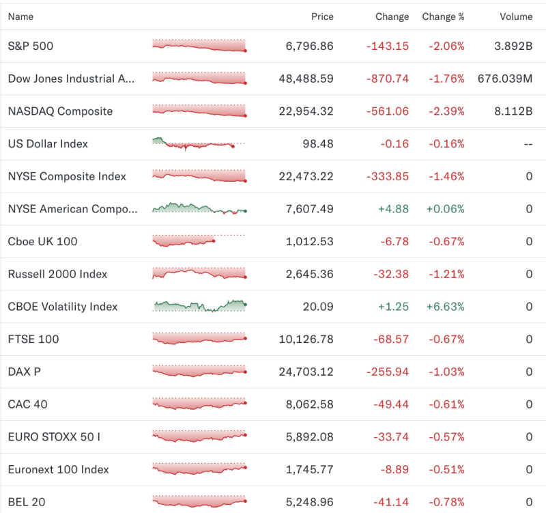Sort by the Change column

[x=392, y=16]
